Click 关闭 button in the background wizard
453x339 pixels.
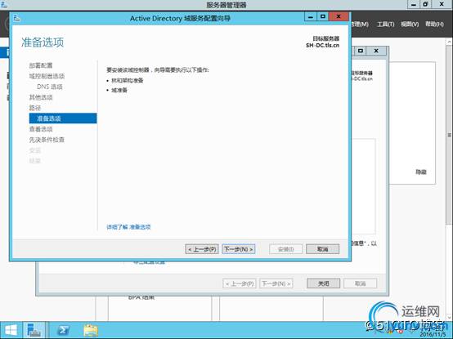tap(324, 283)
